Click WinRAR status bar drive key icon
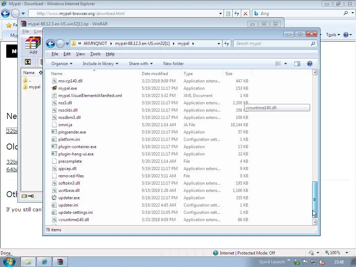The height and width of the screenshot is (267, 356). pyautogui.click(x=28, y=196)
